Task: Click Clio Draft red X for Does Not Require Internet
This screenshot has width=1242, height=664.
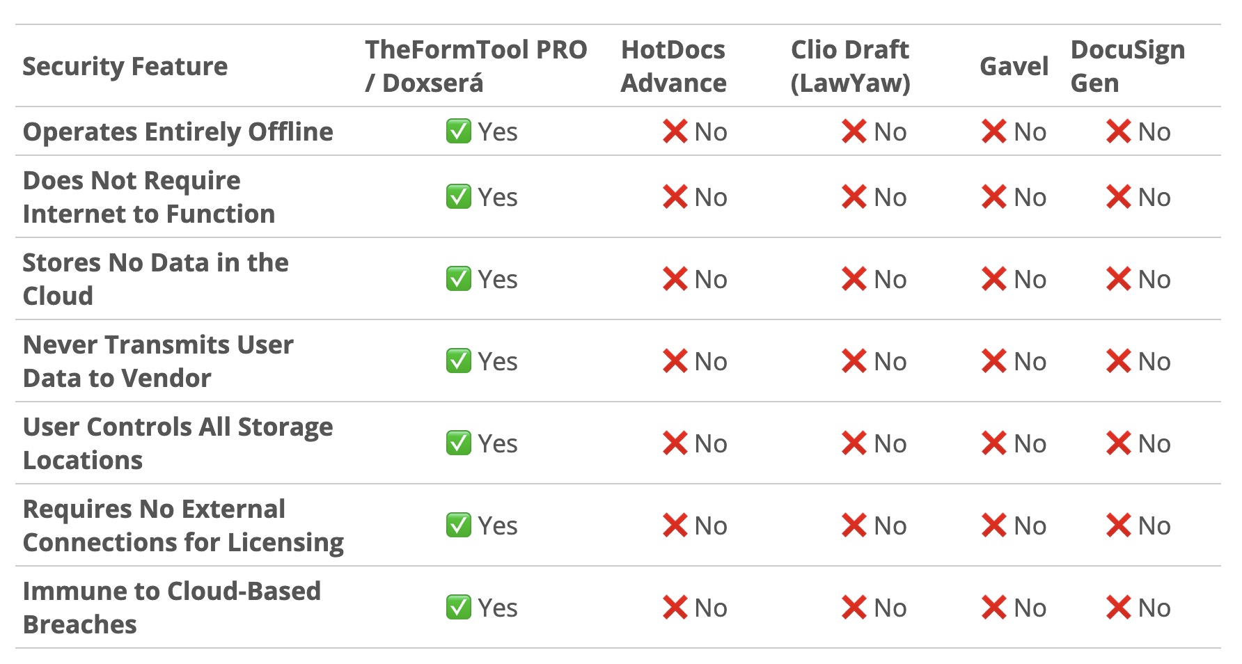Action: [854, 197]
